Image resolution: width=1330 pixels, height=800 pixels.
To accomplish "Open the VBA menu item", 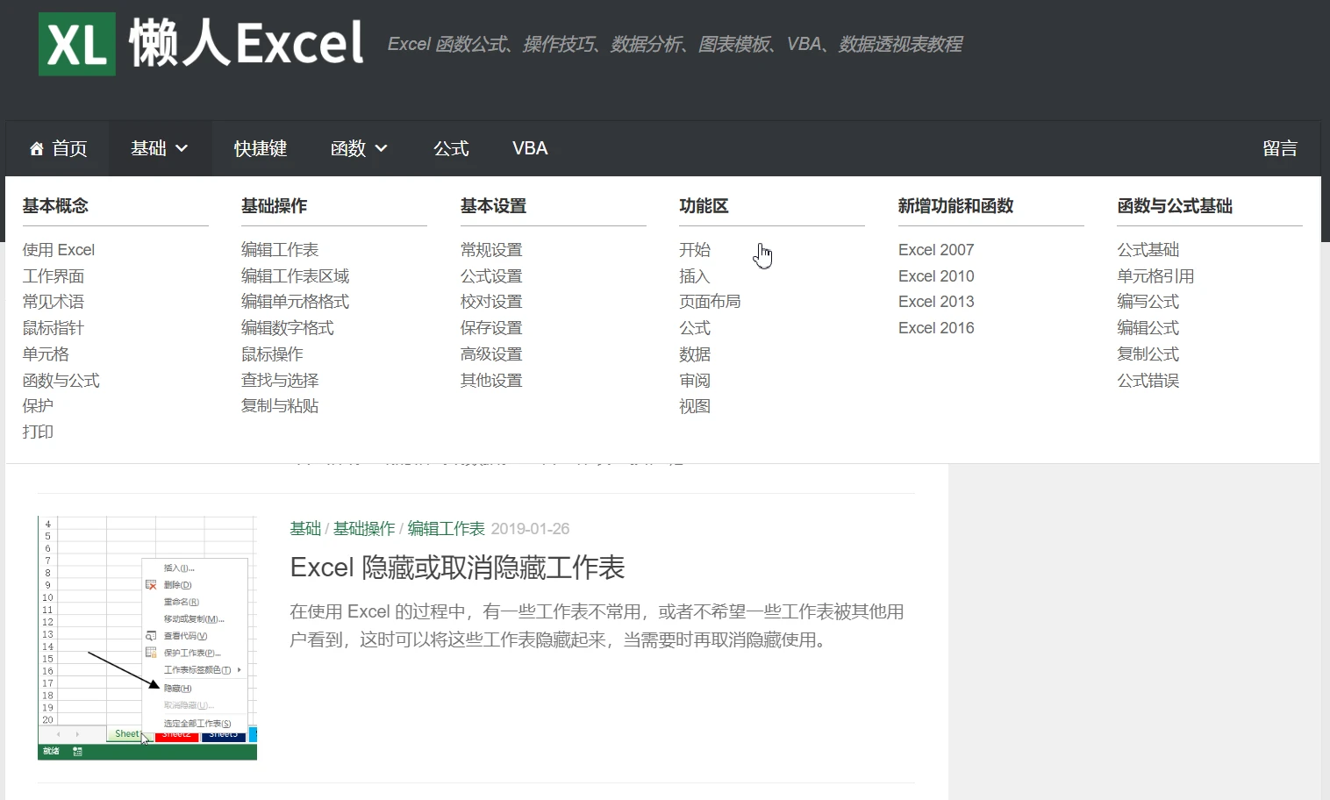I will tap(530, 149).
